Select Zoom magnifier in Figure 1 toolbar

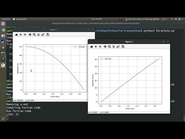pyautogui.click(x=34, y=35)
